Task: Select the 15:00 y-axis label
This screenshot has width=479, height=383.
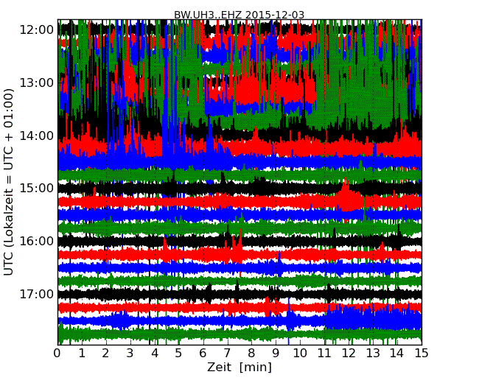Action: (37, 188)
